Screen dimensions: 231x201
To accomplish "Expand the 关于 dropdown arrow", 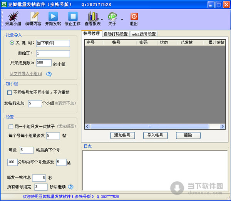I will [x=122, y=20].
